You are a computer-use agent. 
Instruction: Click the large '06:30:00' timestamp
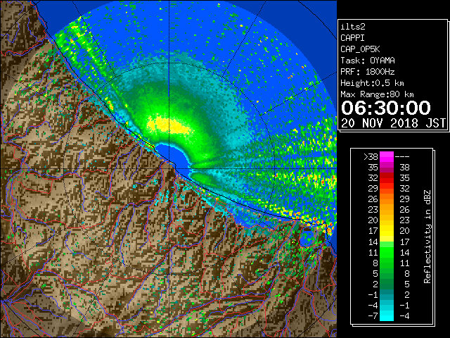point(386,108)
